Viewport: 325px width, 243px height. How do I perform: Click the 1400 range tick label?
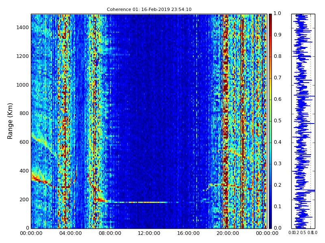(22, 28)
